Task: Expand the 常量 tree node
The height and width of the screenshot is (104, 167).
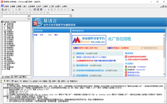Action: pyautogui.click(x=3, y=69)
